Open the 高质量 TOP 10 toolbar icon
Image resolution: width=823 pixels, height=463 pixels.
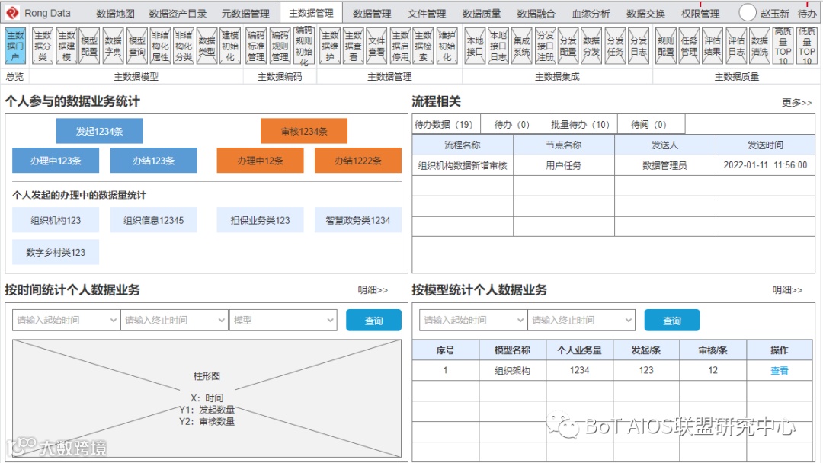click(783, 46)
